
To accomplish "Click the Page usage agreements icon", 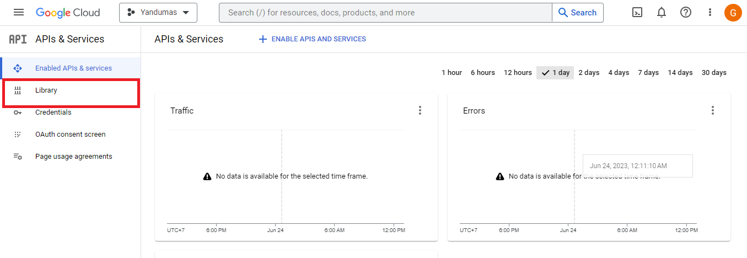I will coord(18,157).
